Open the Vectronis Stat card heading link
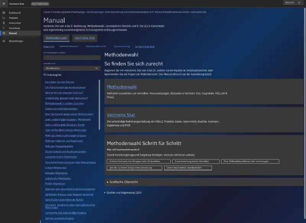The height and width of the screenshot is (223, 306). coord(121,115)
